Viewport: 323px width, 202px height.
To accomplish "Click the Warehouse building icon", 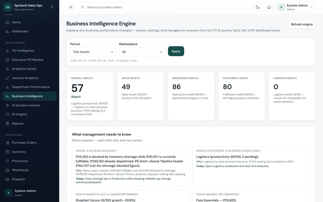I will click(x=7, y=170).
